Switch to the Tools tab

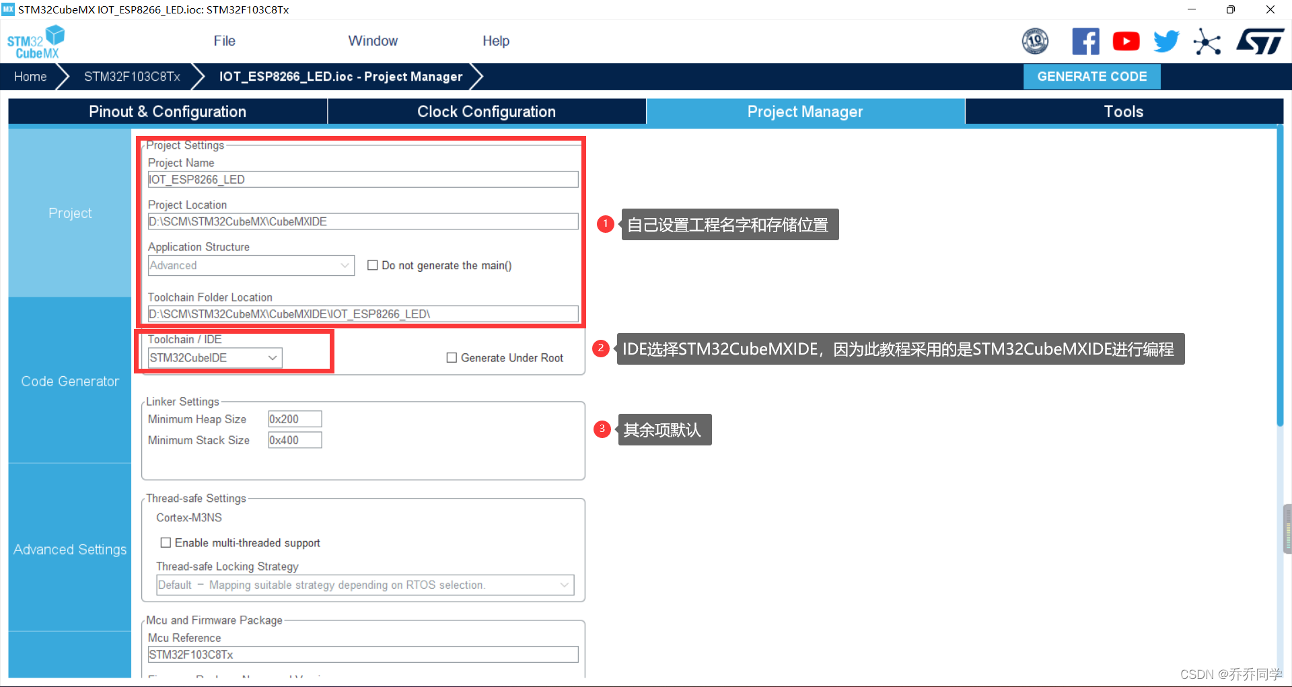[x=1124, y=112]
